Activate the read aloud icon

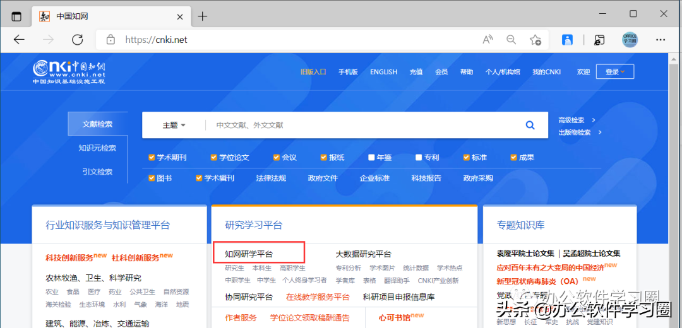(x=488, y=40)
